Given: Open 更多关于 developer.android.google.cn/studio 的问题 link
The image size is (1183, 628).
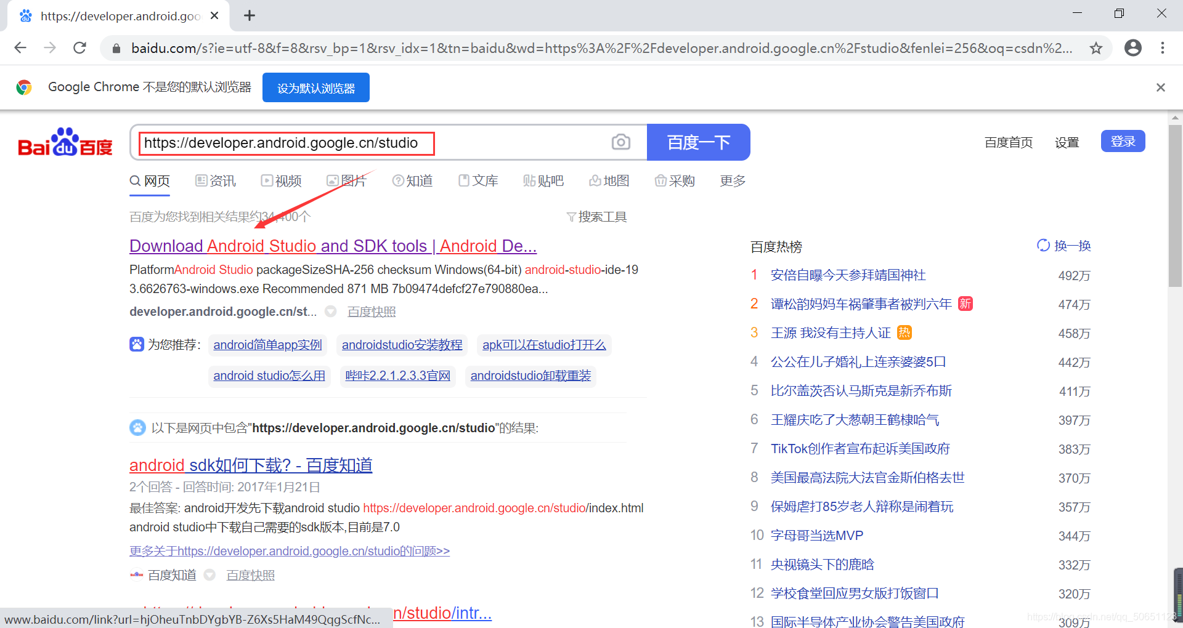Looking at the screenshot, I should (290, 551).
